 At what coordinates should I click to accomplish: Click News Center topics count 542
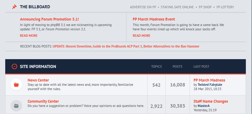point(156,85)
